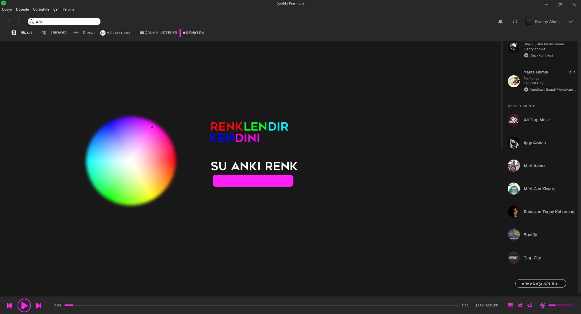Skip to the previous track

pyautogui.click(x=10, y=306)
